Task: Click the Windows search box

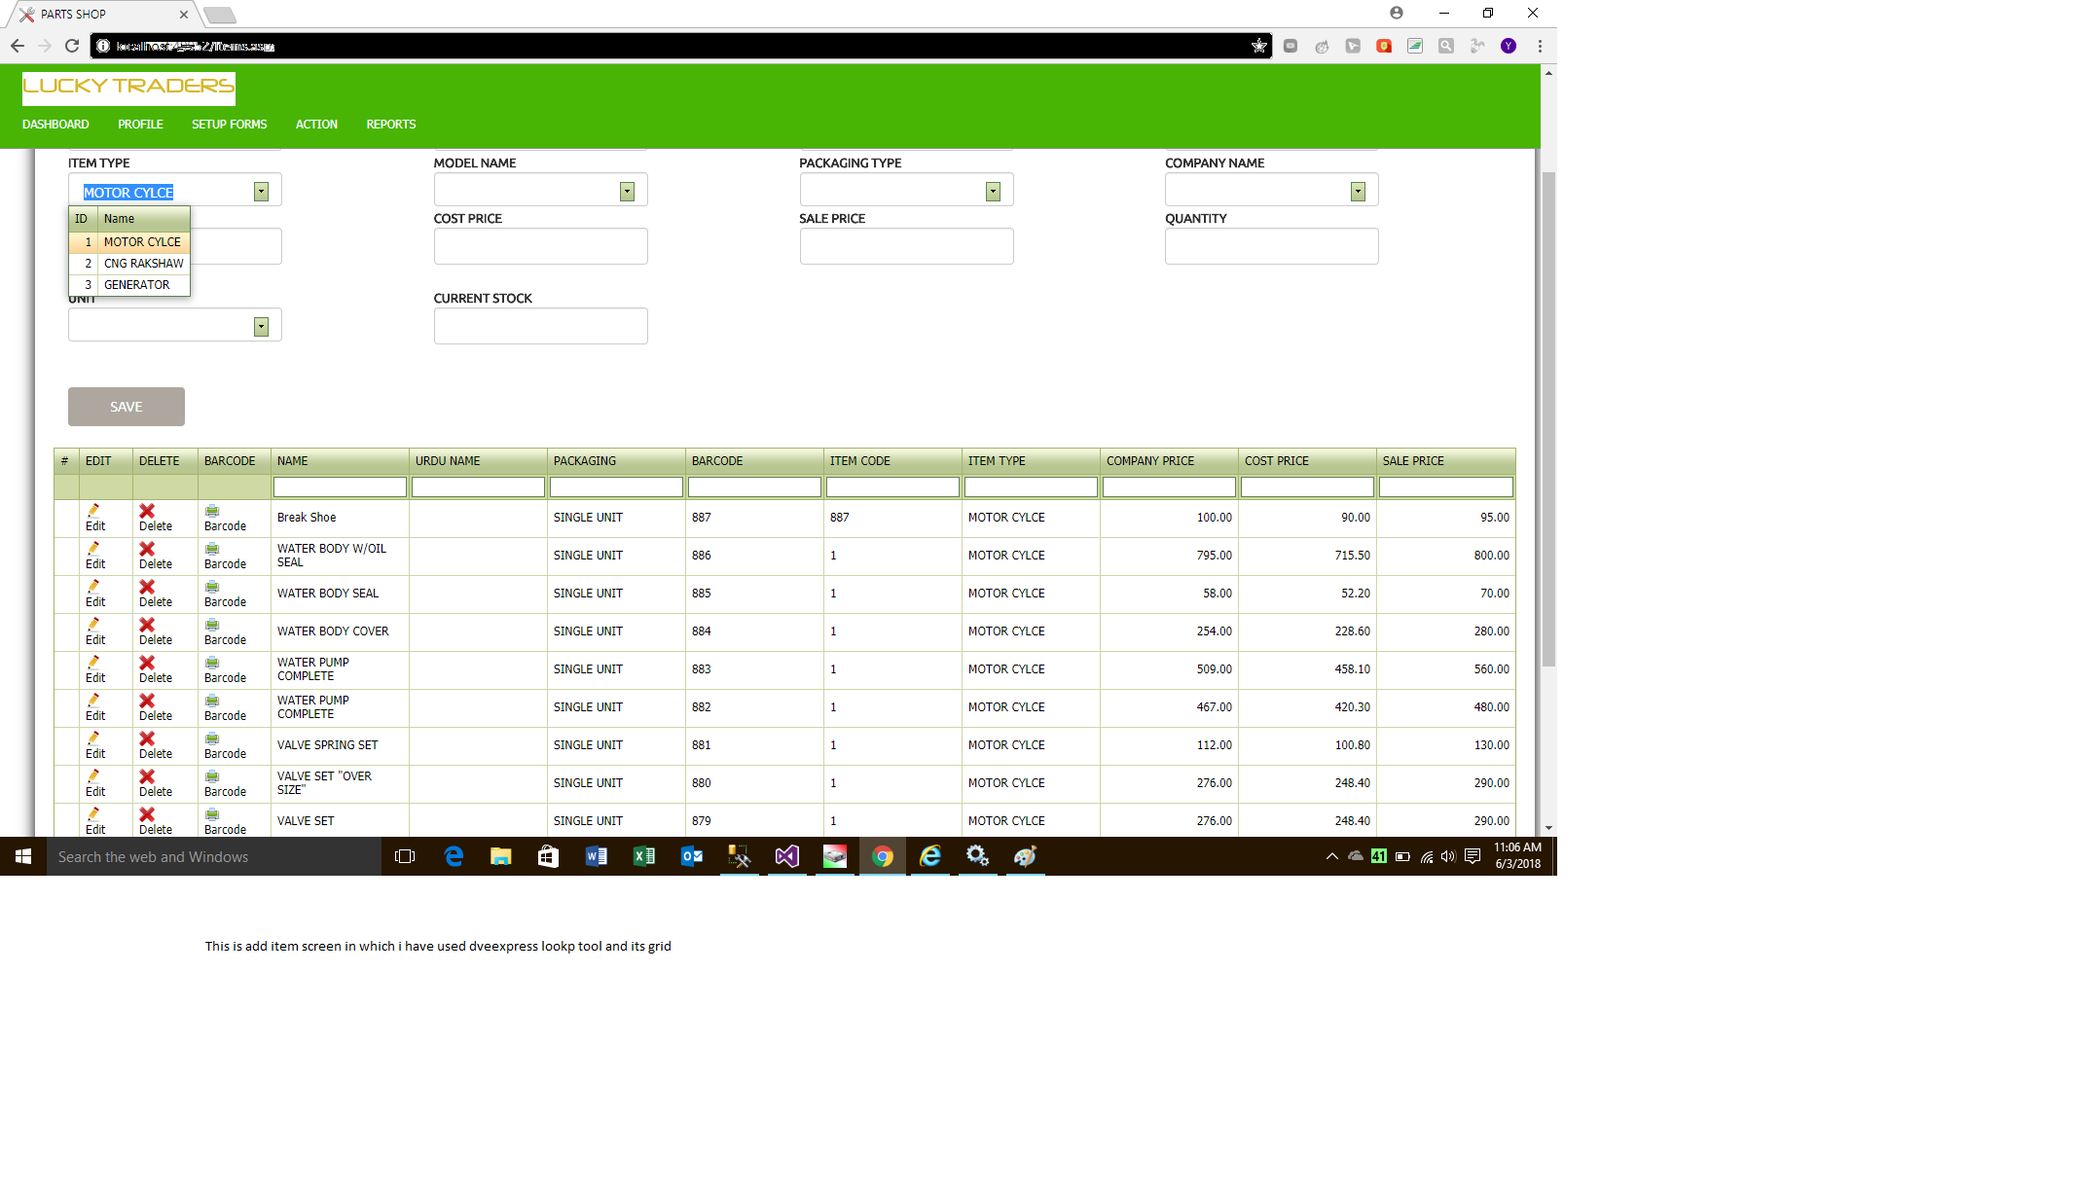Action: pos(214,856)
